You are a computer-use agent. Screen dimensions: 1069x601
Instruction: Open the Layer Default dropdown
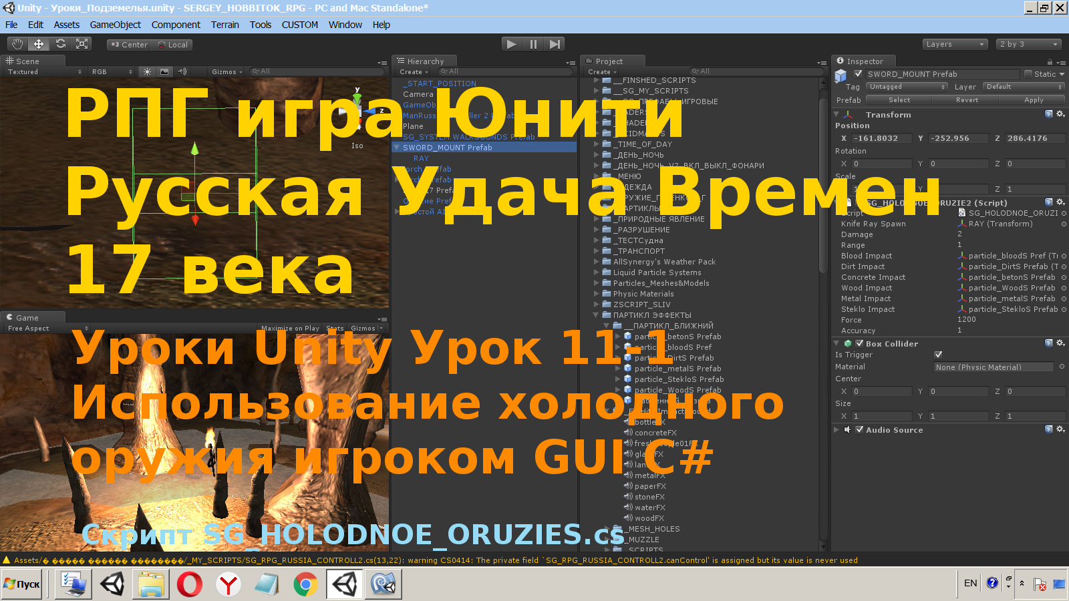tap(1024, 87)
